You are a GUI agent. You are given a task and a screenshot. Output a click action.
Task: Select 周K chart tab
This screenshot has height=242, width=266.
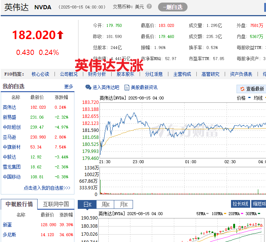[105, 204]
